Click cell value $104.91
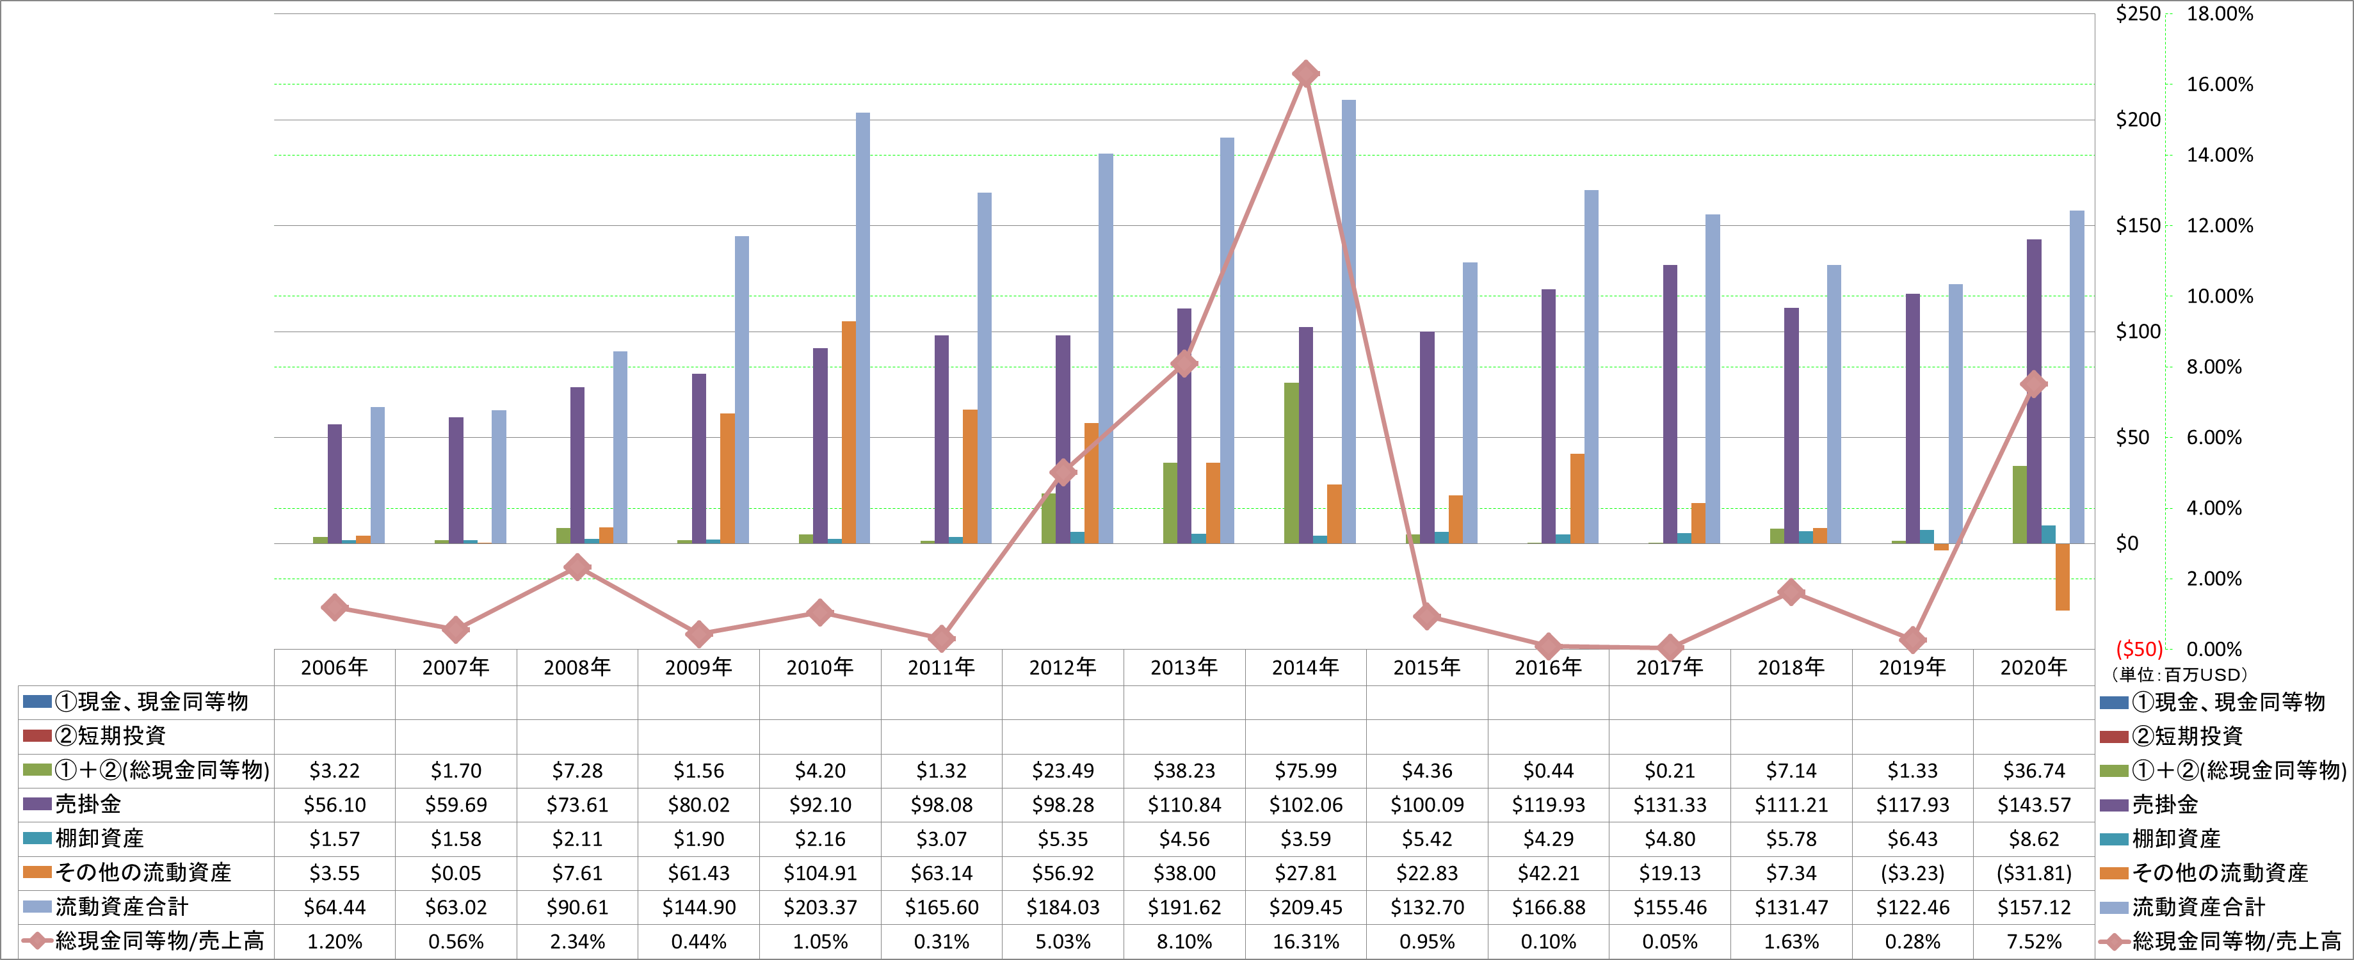This screenshot has width=2354, height=960. pyautogui.click(x=819, y=873)
